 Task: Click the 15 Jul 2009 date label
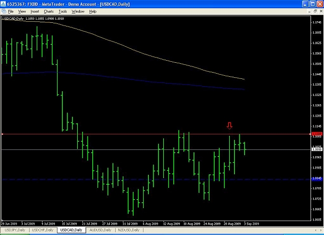point(69,224)
